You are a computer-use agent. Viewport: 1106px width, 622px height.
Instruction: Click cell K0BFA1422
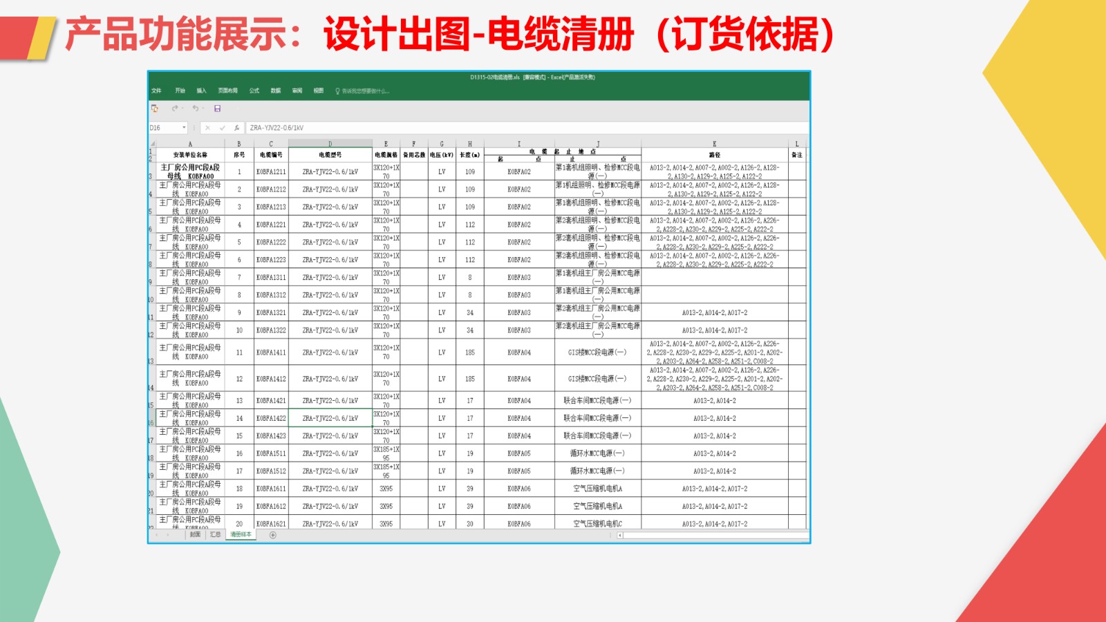(271, 418)
